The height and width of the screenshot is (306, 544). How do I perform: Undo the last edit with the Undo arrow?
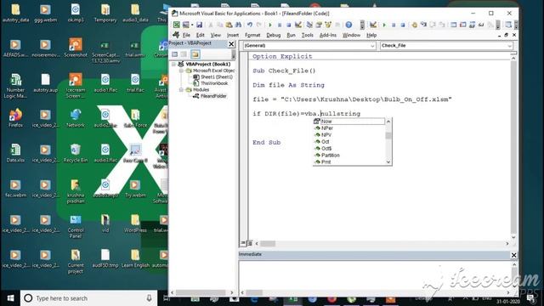click(250, 25)
